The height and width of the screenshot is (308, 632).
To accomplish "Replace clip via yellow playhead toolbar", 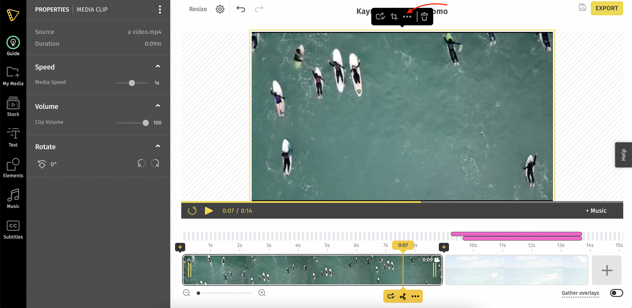I will click(391, 296).
